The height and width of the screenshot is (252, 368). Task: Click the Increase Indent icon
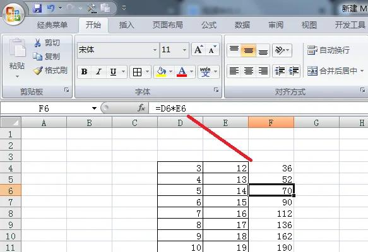[x=294, y=71]
